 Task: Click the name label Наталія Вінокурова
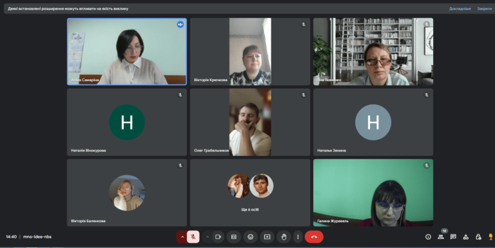point(88,151)
